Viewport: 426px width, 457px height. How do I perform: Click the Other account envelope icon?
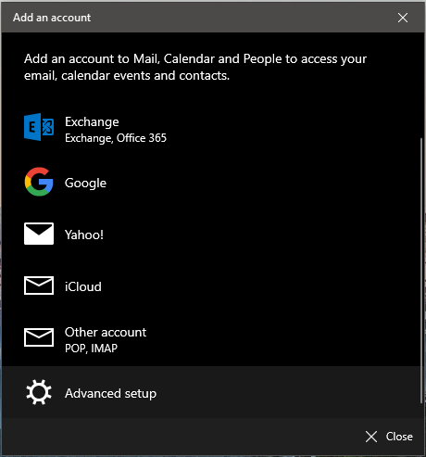point(39,337)
